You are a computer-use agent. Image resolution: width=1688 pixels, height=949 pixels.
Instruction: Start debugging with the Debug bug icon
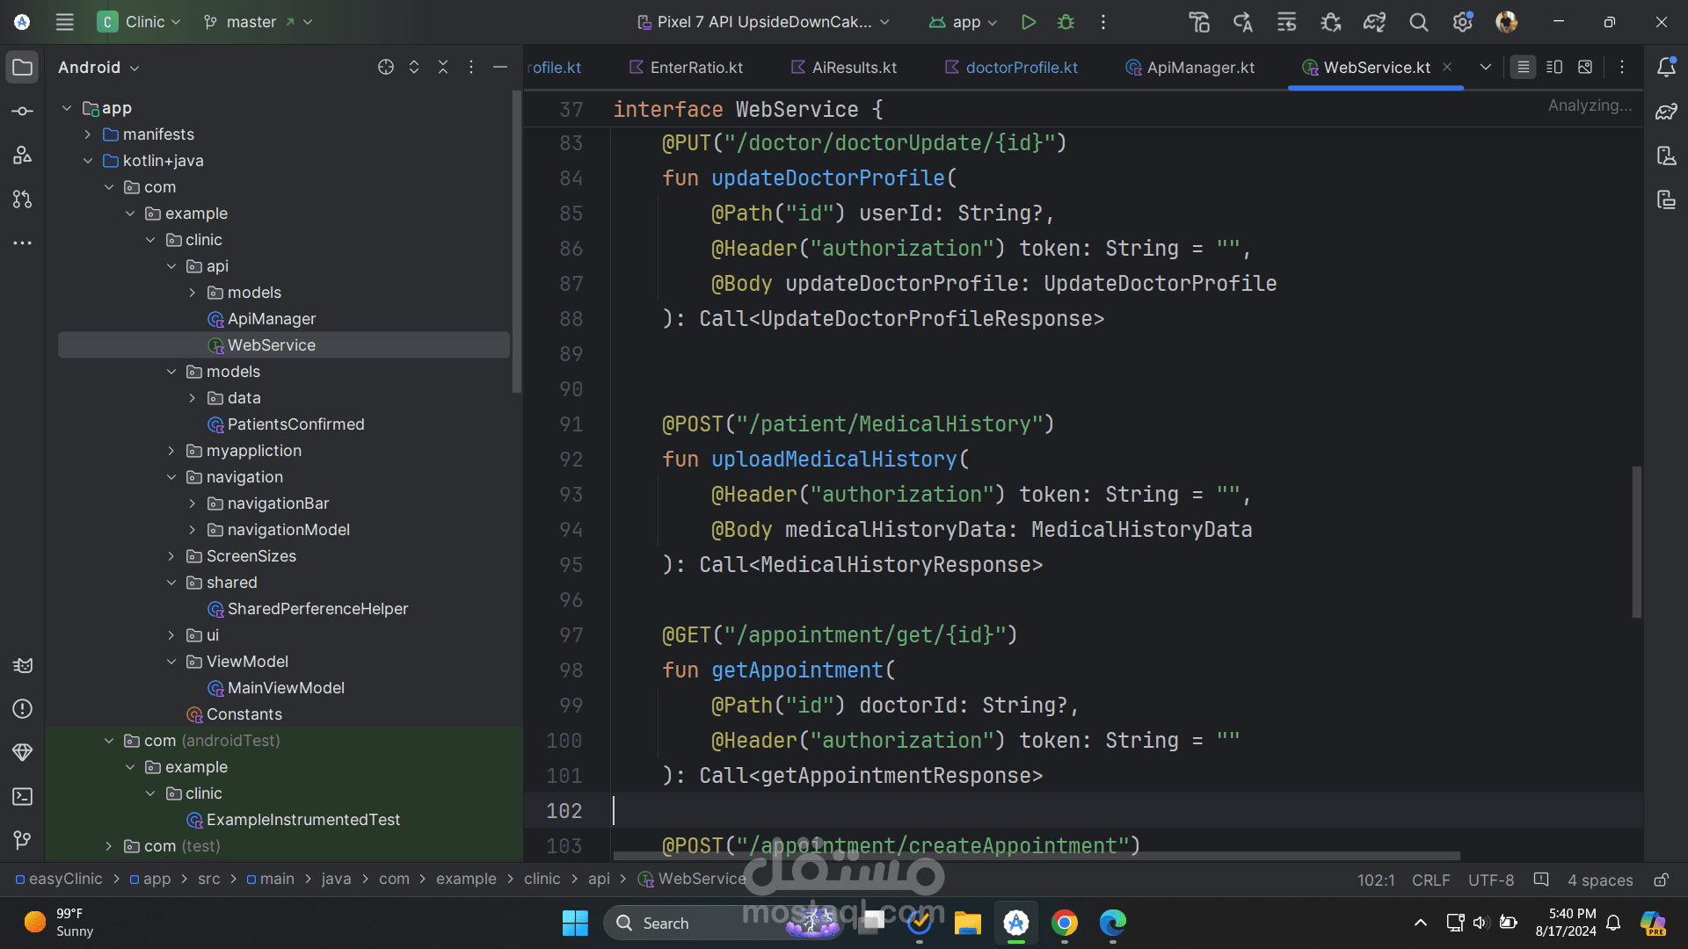tap(1066, 22)
